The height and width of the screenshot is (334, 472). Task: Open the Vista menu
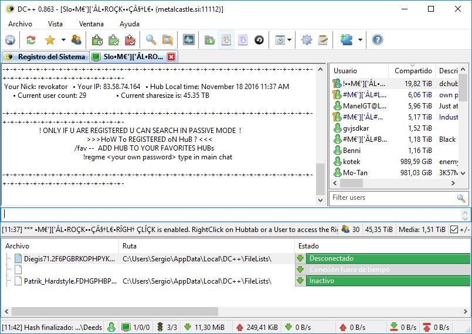[55, 24]
